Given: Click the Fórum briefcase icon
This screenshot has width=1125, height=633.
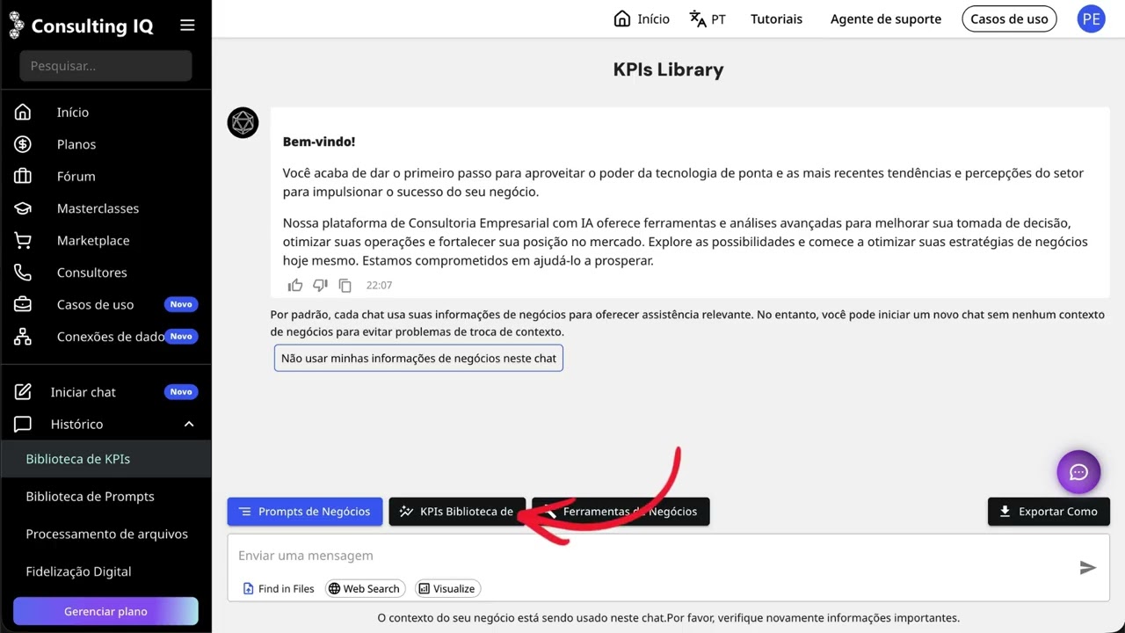Looking at the screenshot, I should point(23,176).
